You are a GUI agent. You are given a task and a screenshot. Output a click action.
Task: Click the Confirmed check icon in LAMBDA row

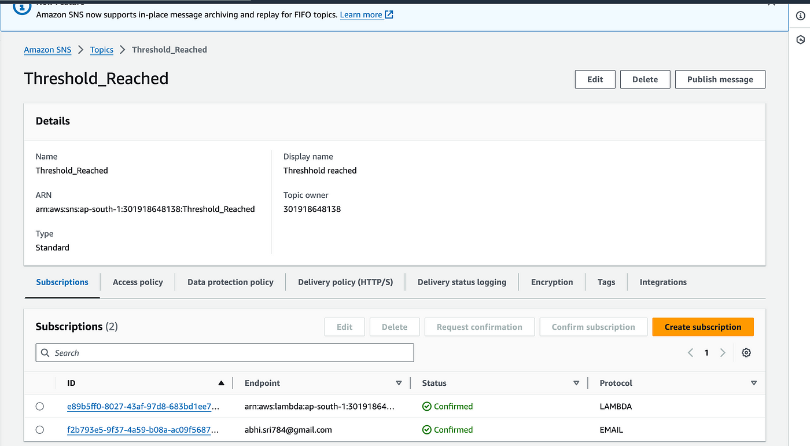pos(427,407)
